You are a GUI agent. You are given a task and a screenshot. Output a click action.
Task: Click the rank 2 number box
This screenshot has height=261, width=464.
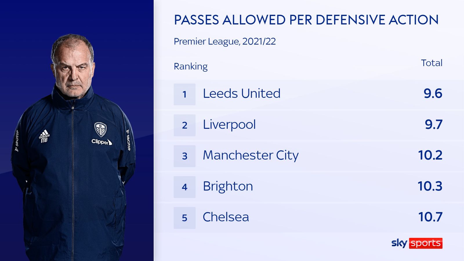tap(184, 125)
